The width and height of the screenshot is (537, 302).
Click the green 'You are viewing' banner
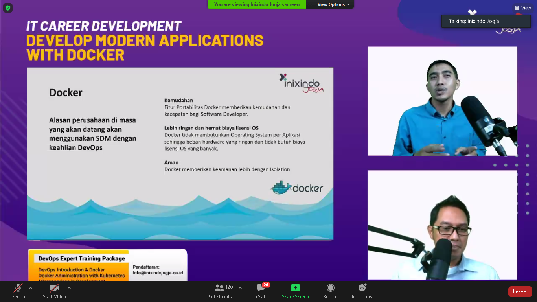(x=257, y=4)
